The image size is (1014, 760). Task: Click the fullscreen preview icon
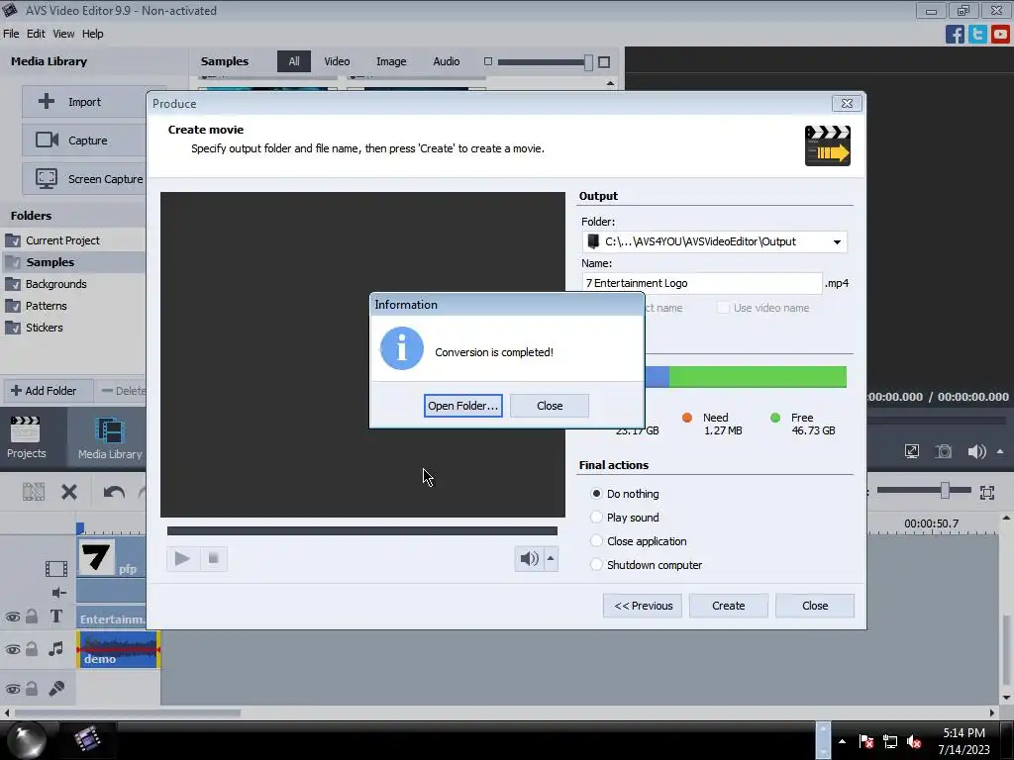[912, 451]
